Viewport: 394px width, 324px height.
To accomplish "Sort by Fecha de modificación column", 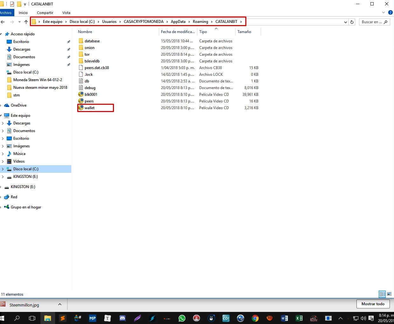I will pos(178,32).
